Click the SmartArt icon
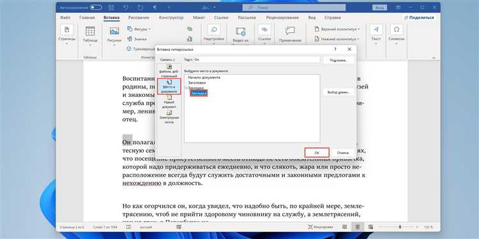 (190, 29)
